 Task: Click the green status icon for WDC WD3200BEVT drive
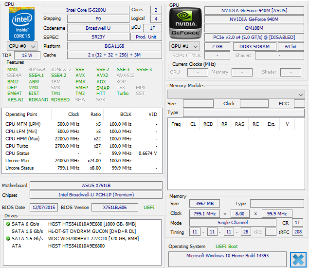pyautogui.click(x=8, y=238)
